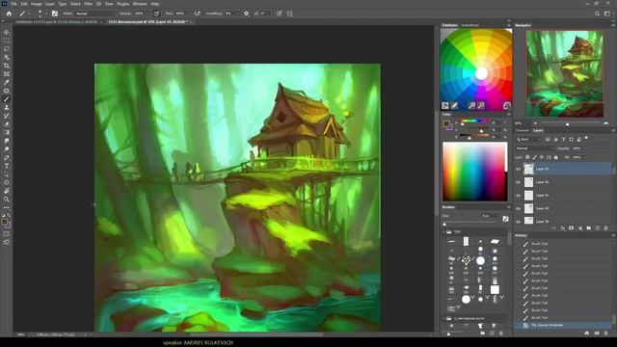Hide Layer 43 using its eye icon
The image size is (617, 347).
click(x=518, y=170)
